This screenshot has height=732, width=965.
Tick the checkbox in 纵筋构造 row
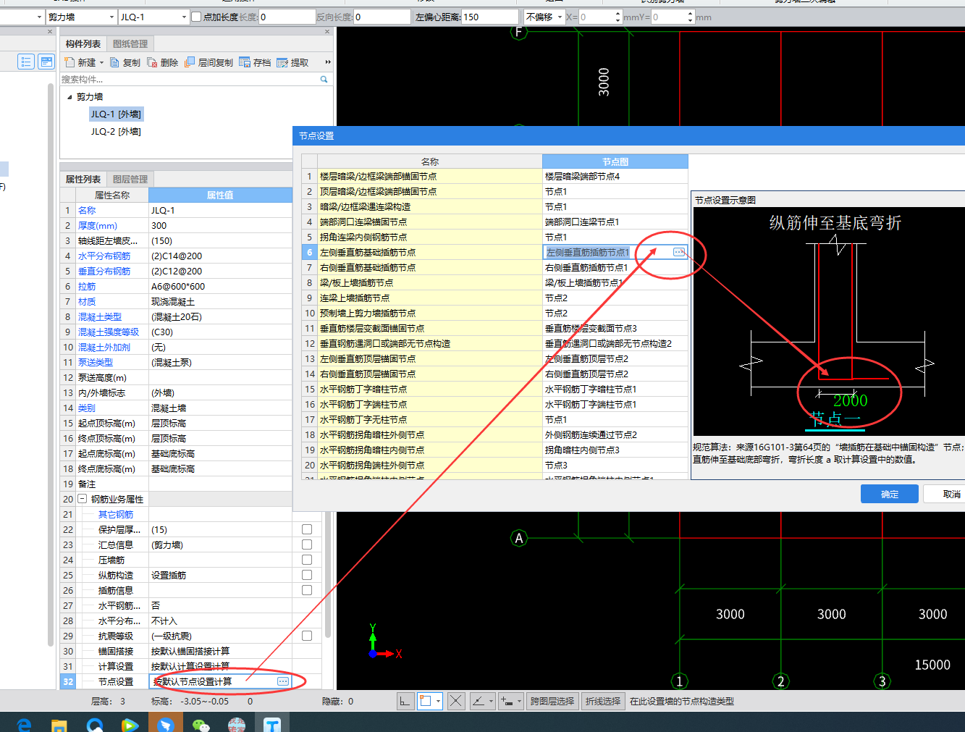pos(307,575)
